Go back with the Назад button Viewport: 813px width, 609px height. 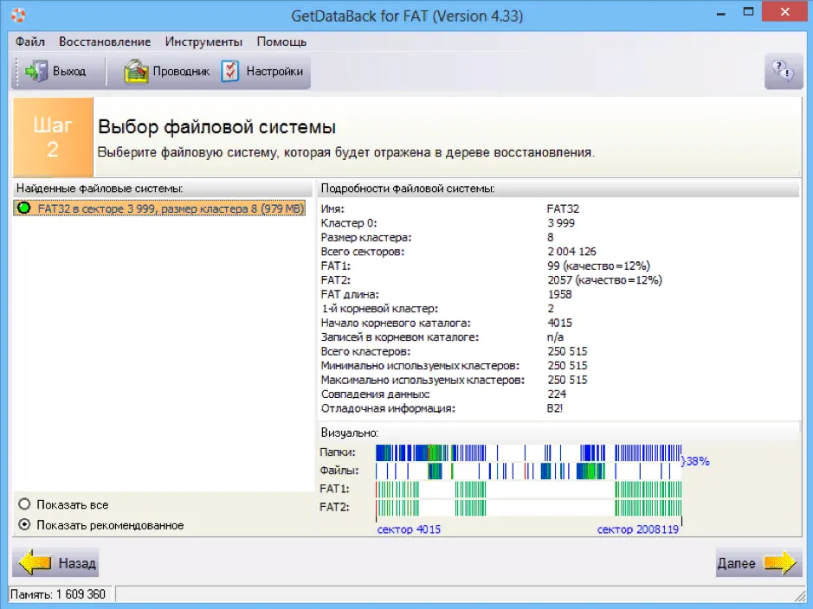(56, 562)
